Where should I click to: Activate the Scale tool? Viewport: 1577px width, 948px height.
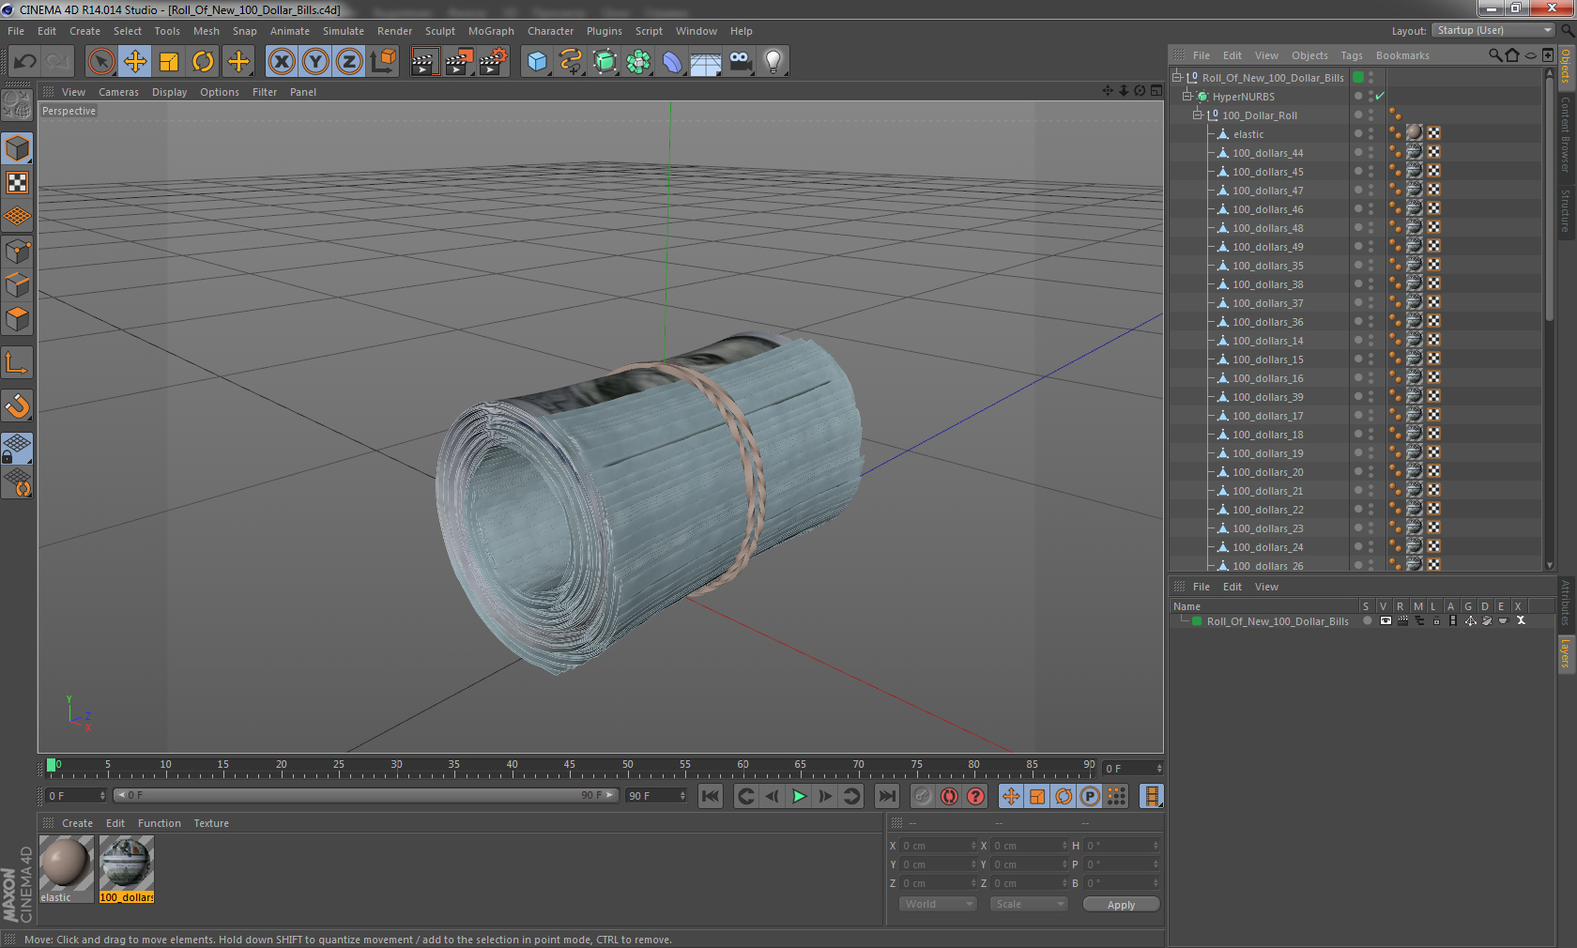click(x=169, y=62)
